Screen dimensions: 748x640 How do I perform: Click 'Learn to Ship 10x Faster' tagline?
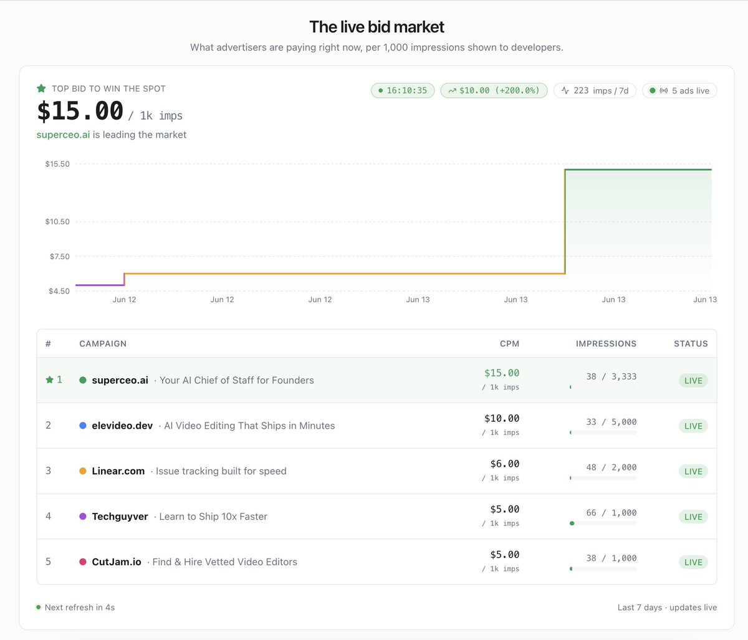(213, 517)
